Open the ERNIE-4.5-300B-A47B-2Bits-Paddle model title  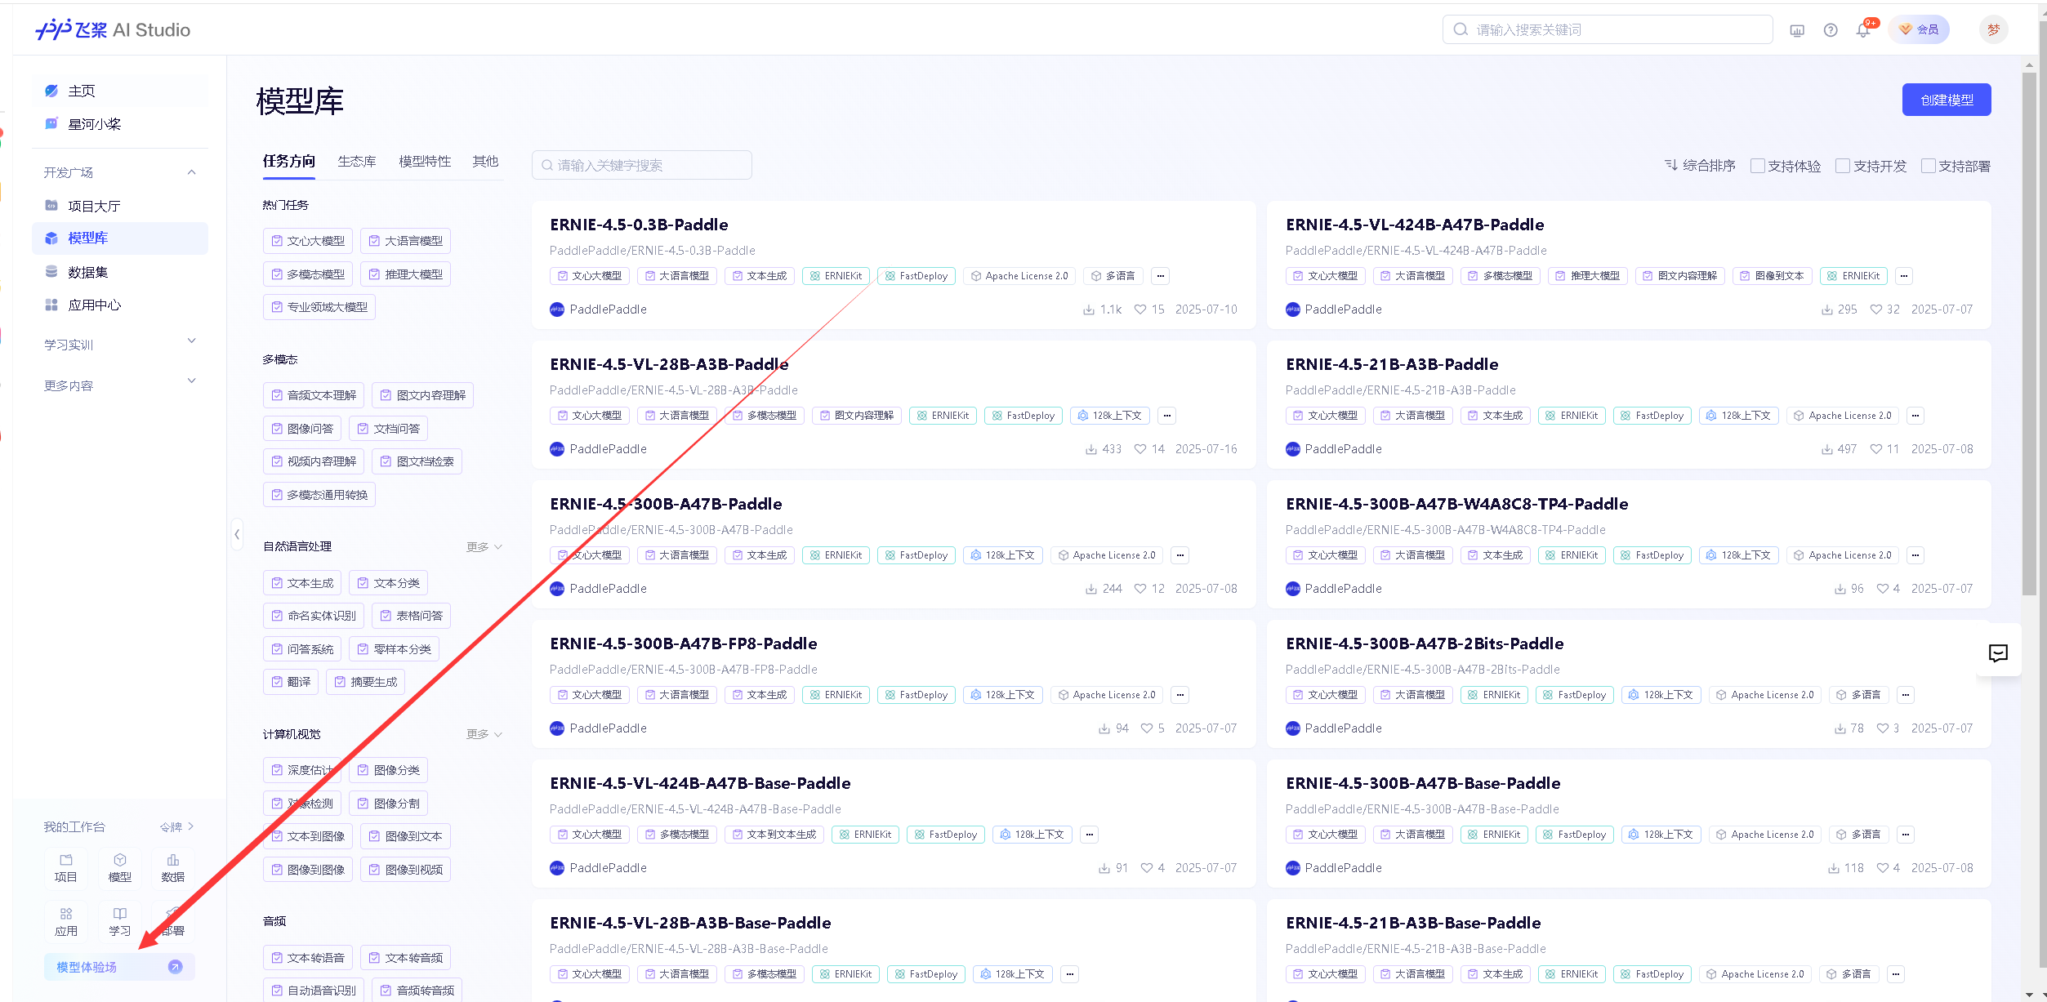(1425, 644)
